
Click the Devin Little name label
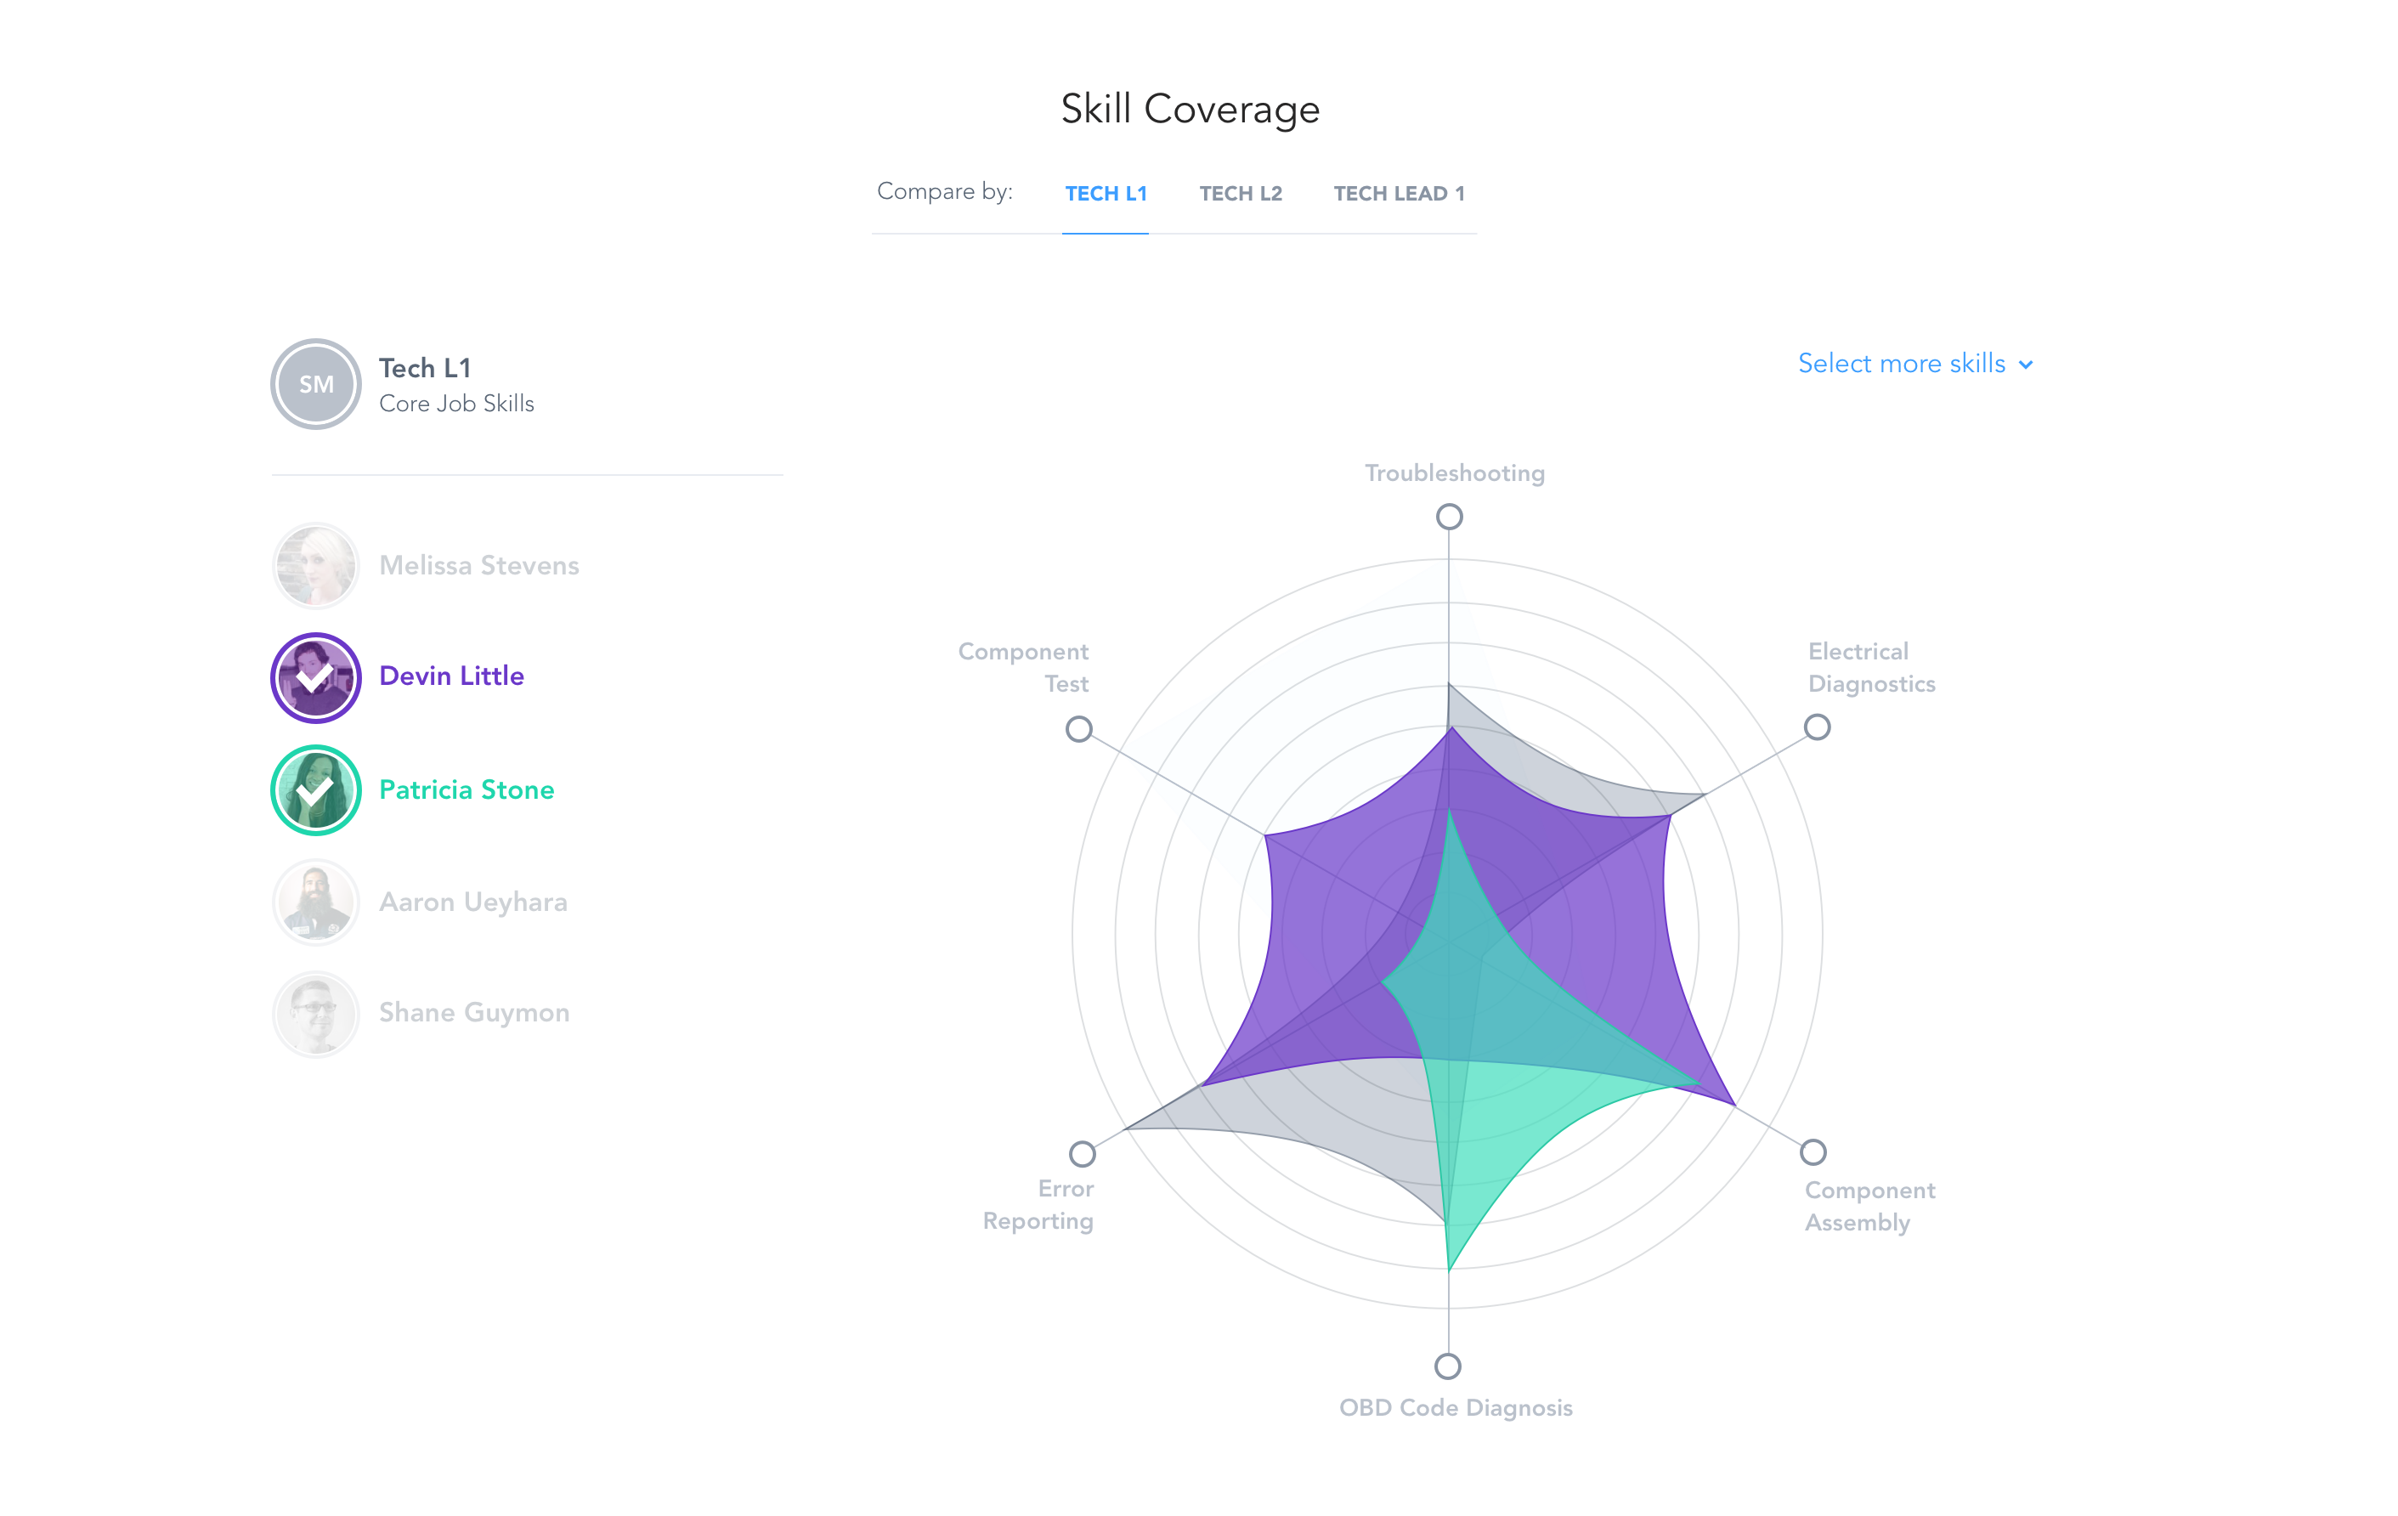(451, 676)
